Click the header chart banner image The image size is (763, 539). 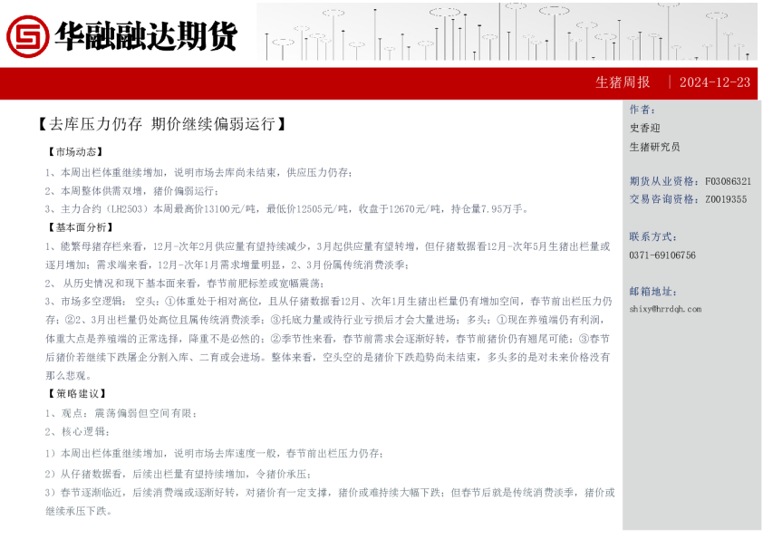point(507,32)
